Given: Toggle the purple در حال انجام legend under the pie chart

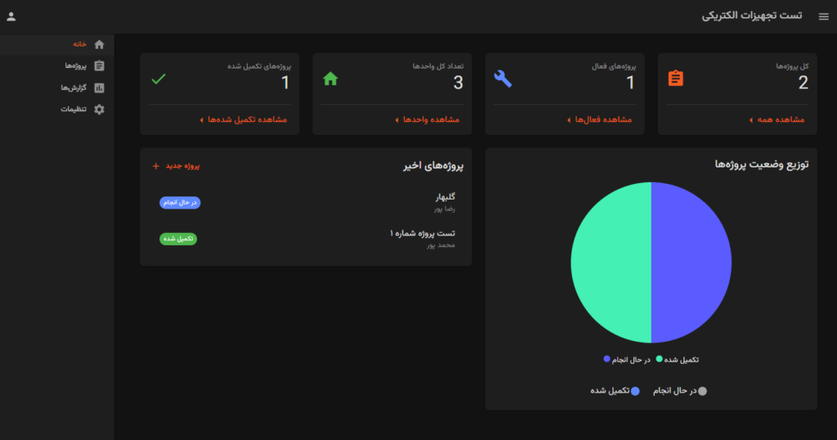Looking at the screenshot, I should 627,360.
